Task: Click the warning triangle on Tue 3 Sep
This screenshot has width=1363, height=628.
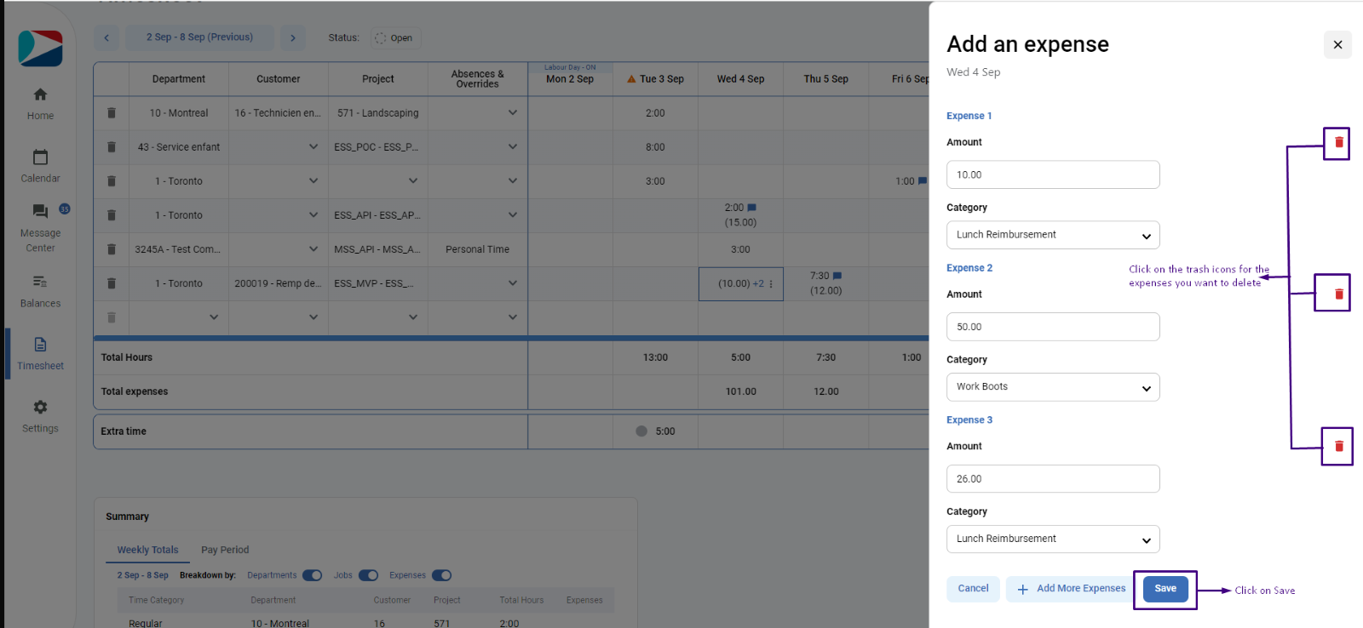Action: [631, 79]
